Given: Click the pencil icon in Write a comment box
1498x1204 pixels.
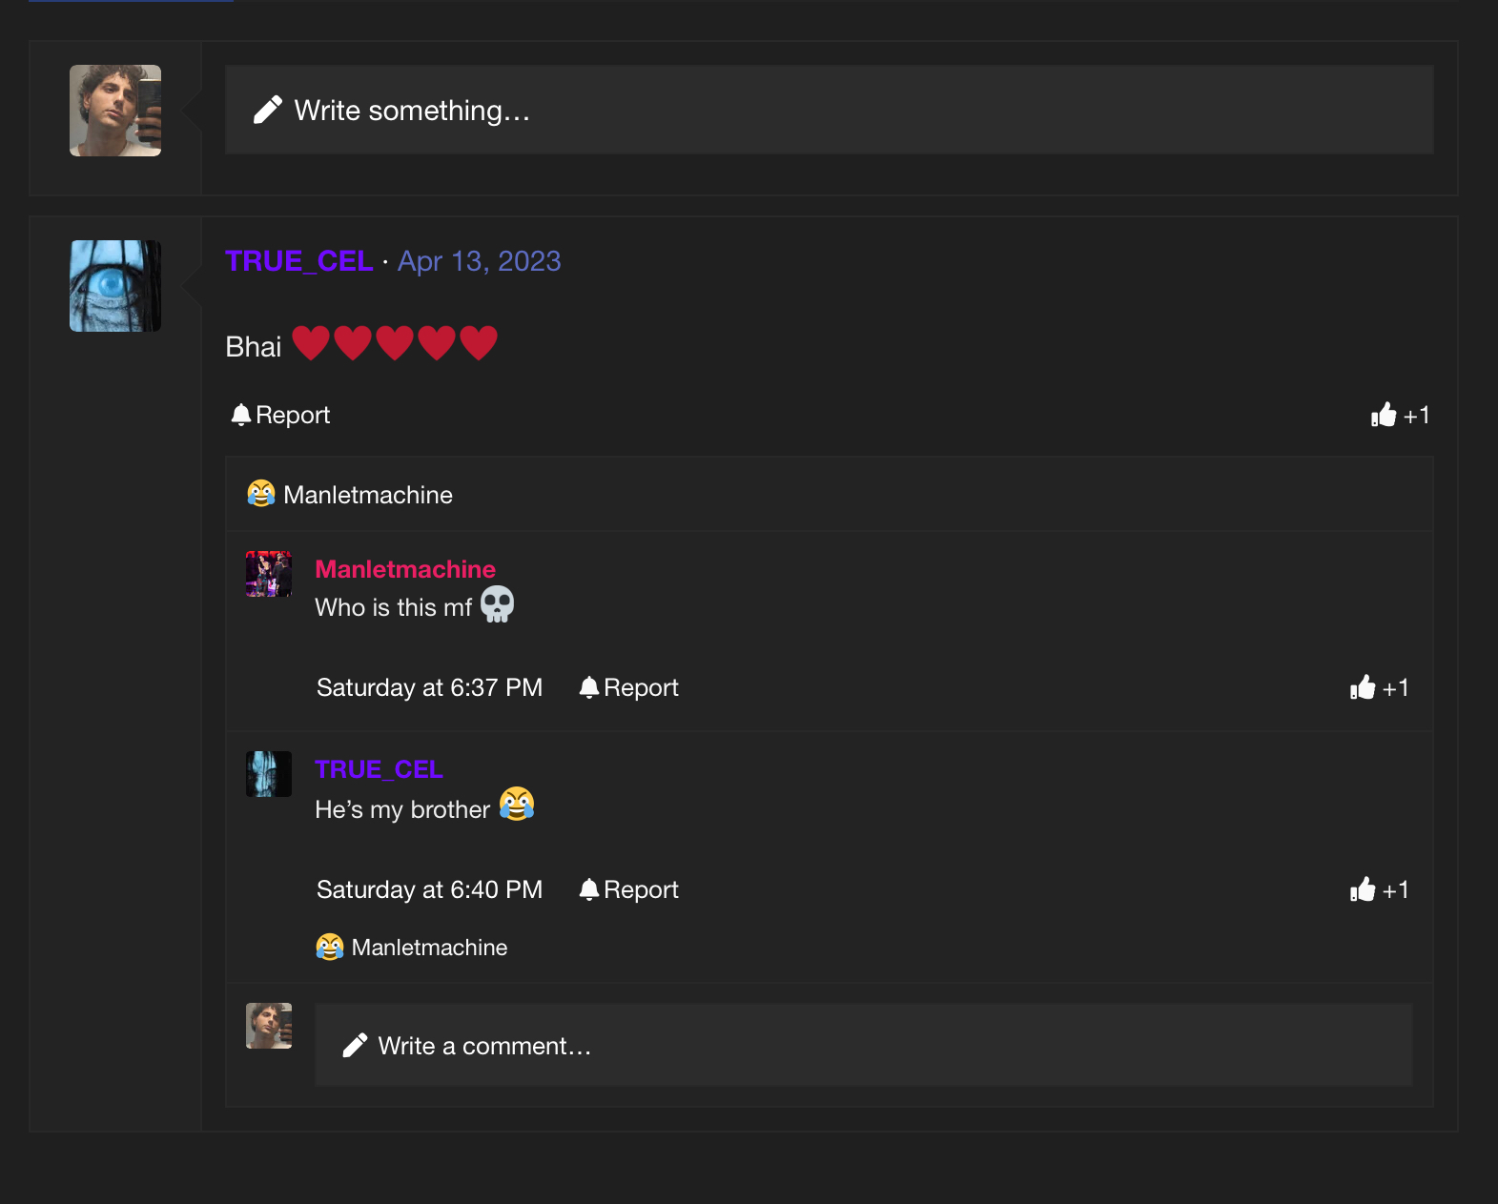Looking at the screenshot, I should pos(355,1046).
